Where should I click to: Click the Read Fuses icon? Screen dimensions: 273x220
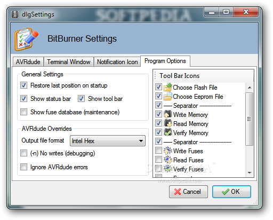point(168,160)
